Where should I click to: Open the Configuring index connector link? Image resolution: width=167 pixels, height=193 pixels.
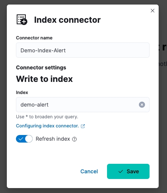click(x=47, y=126)
